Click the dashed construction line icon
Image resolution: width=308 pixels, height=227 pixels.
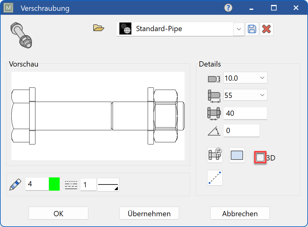214,178
